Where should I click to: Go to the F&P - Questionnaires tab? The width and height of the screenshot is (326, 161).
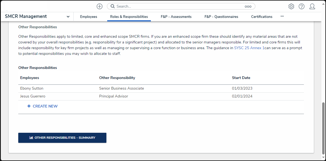pos(221,17)
